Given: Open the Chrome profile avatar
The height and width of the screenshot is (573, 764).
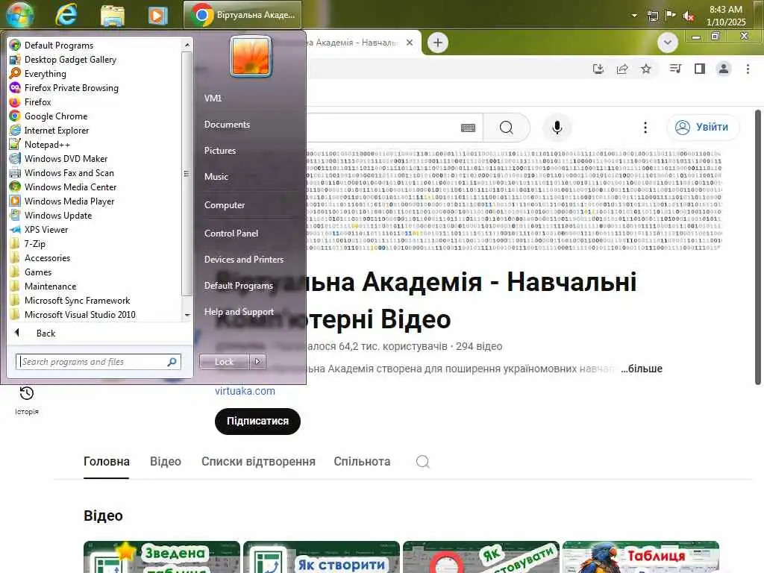Looking at the screenshot, I should [724, 69].
